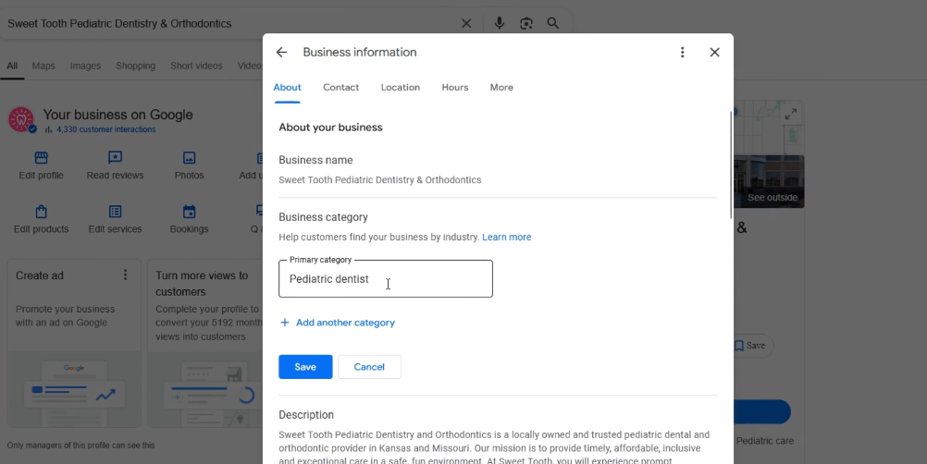Open the Read reviews shortcut

point(116,165)
